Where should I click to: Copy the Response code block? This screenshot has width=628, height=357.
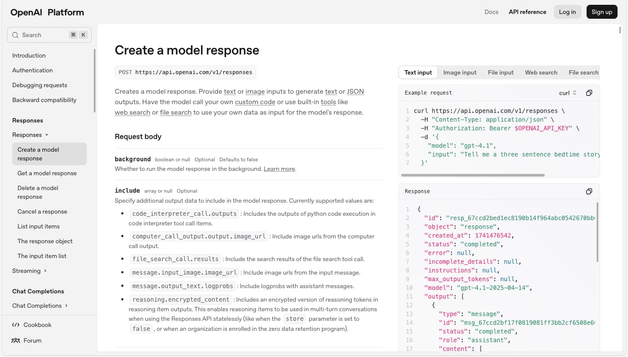click(589, 191)
